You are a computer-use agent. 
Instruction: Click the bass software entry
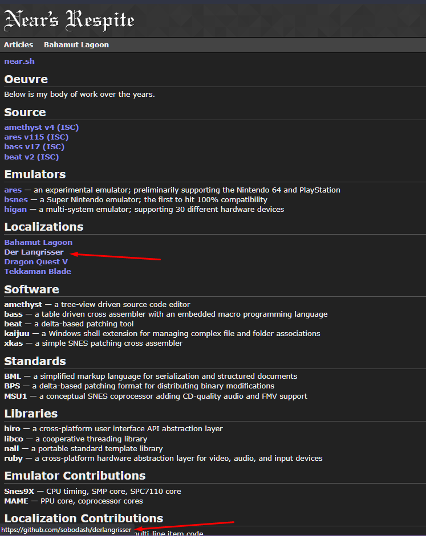13,314
